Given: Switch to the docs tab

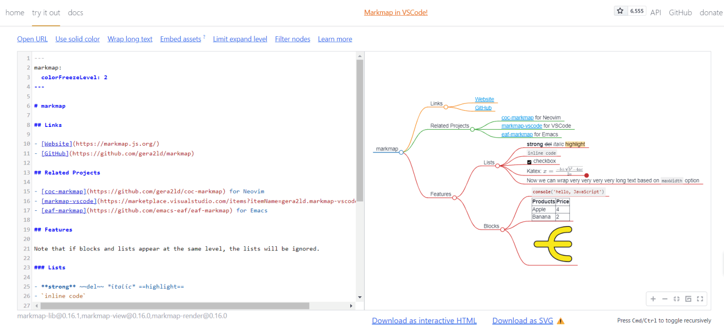Looking at the screenshot, I should pyautogui.click(x=75, y=13).
